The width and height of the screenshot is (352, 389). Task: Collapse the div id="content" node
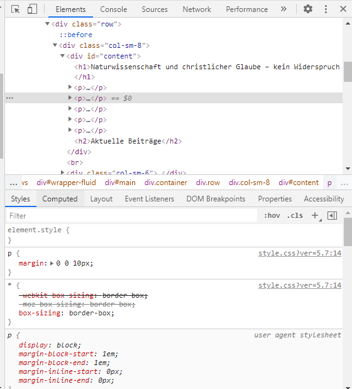coord(62,56)
